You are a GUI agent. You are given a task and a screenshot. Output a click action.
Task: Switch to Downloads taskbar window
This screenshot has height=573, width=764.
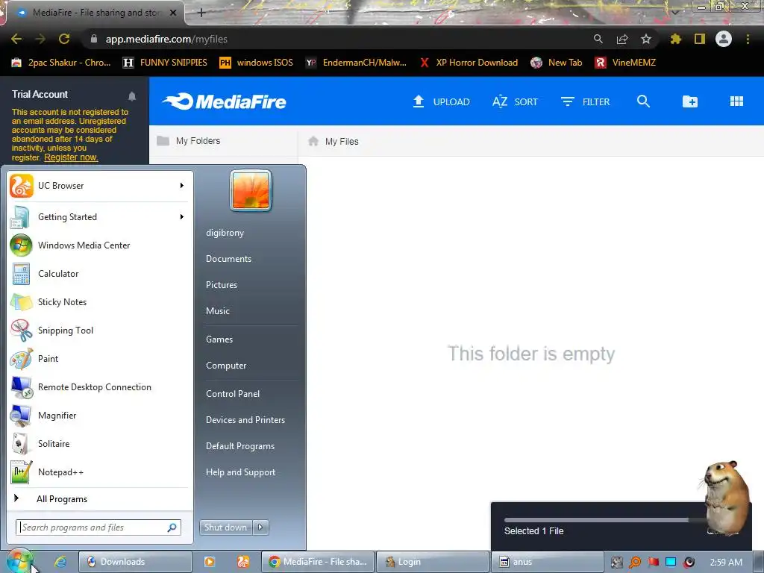click(135, 561)
